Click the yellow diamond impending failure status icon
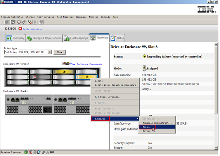Screen dimensions: 220x156 (x=144, y=56)
